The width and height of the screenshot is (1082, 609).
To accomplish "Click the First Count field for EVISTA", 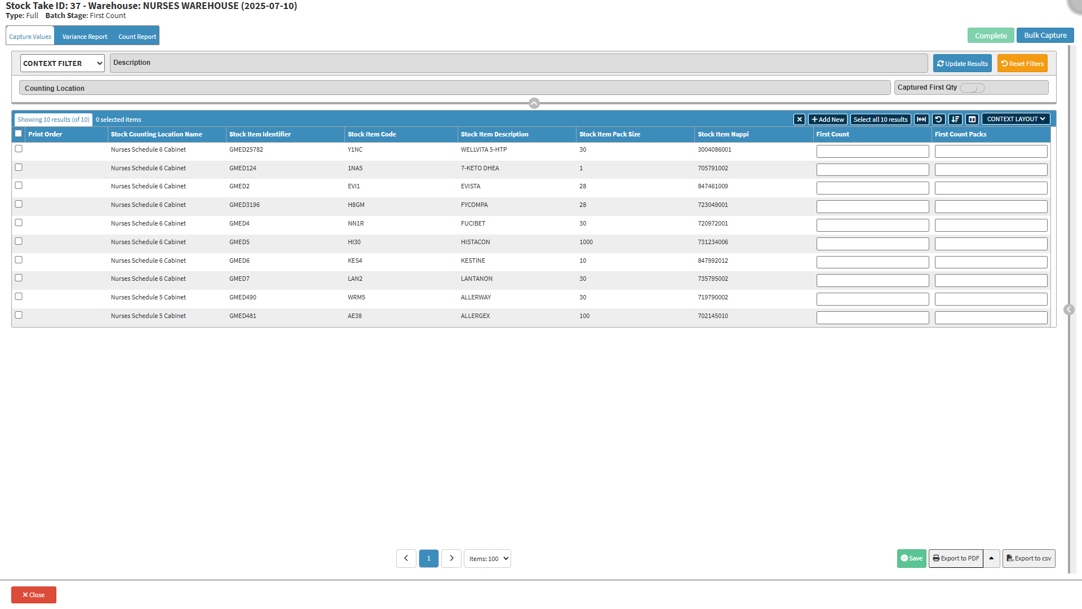I will click(872, 188).
